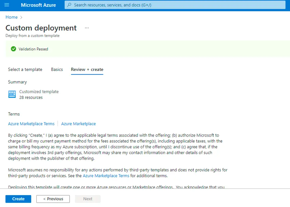Screen dimensions: 290x207
Task: Open the Azure Marketplace Terms link under Terms
Action: (31, 124)
